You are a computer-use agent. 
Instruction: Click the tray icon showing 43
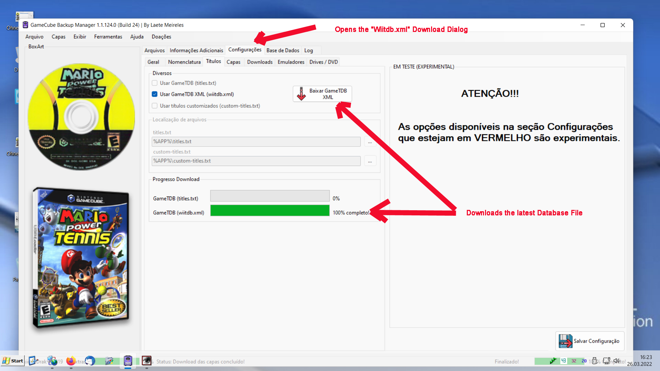[563, 361]
